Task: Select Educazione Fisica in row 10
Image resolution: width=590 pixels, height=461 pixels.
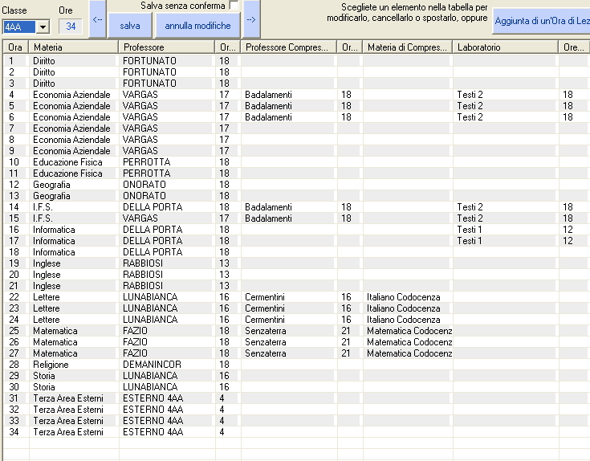Action: [67, 162]
